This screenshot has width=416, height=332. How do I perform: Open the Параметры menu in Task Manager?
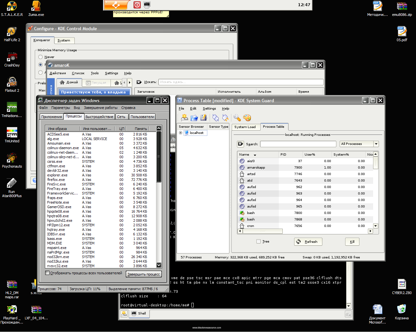[60, 108]
